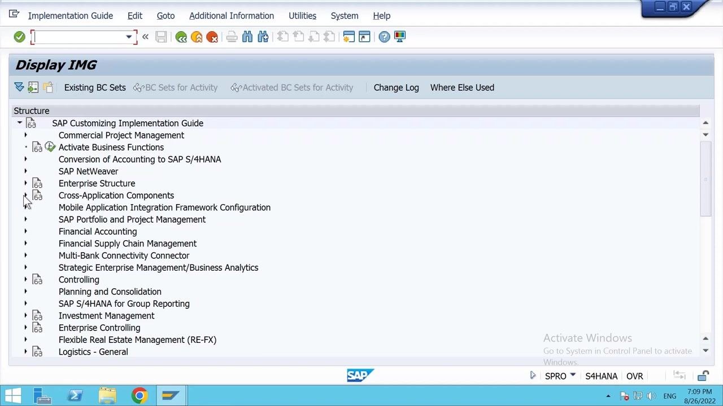Select Multi-Bank Connectivity Connector row

[124, 255]
